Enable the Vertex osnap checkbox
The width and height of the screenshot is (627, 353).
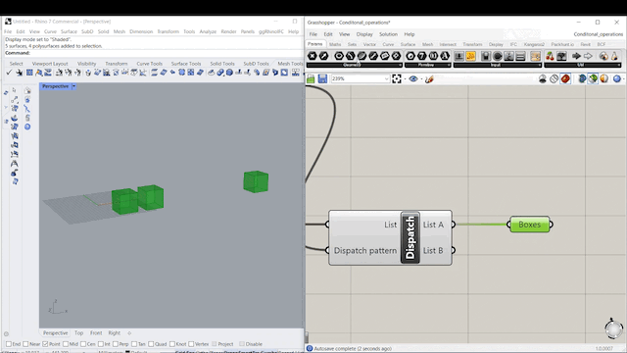point(191,344)
